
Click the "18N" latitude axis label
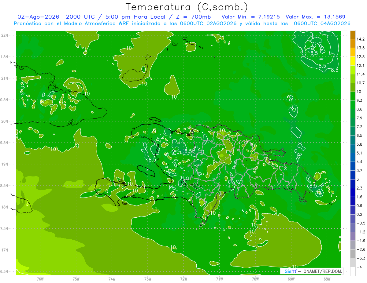click(5, 207)
